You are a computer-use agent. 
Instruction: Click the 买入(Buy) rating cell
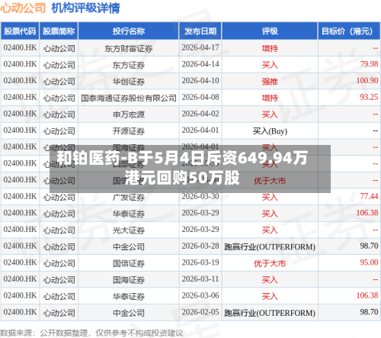click(x=270, y=131)
